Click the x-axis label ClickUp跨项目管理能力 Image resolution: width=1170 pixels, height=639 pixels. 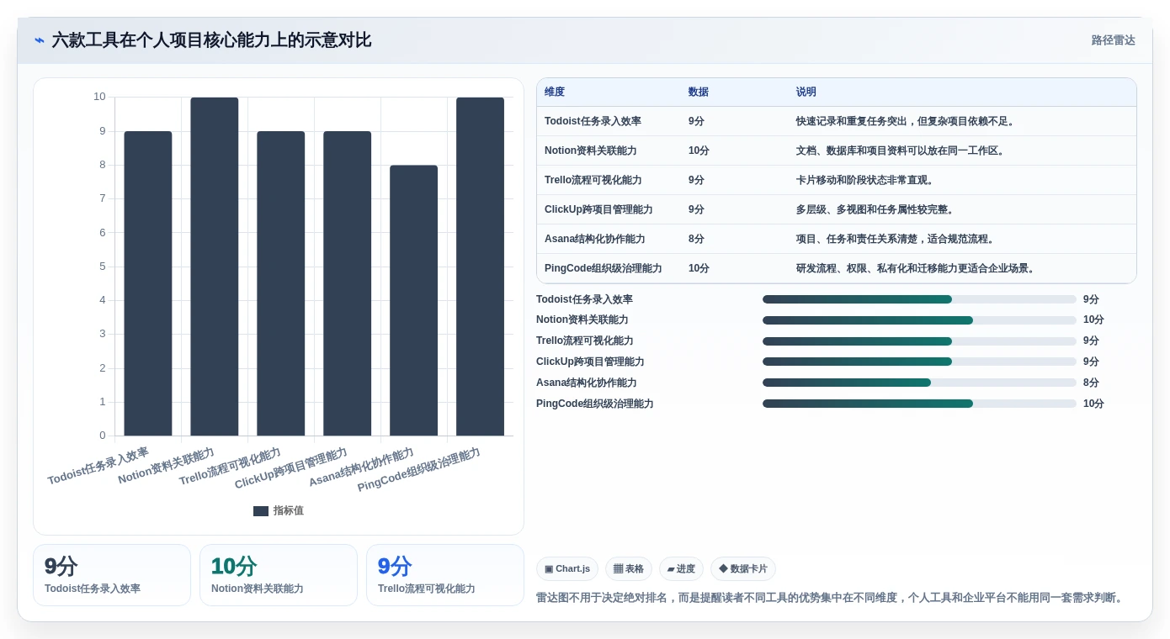290,468
